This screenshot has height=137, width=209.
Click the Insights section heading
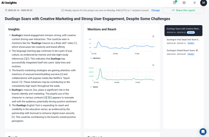[14, 29]
